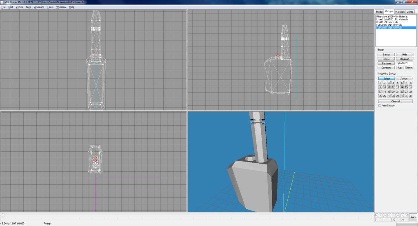Image resolution: width=418 pixels, height=226 pixels.
Task: Jump to last animation frame button
Action: pyautogui.click(x=407, y=215)
